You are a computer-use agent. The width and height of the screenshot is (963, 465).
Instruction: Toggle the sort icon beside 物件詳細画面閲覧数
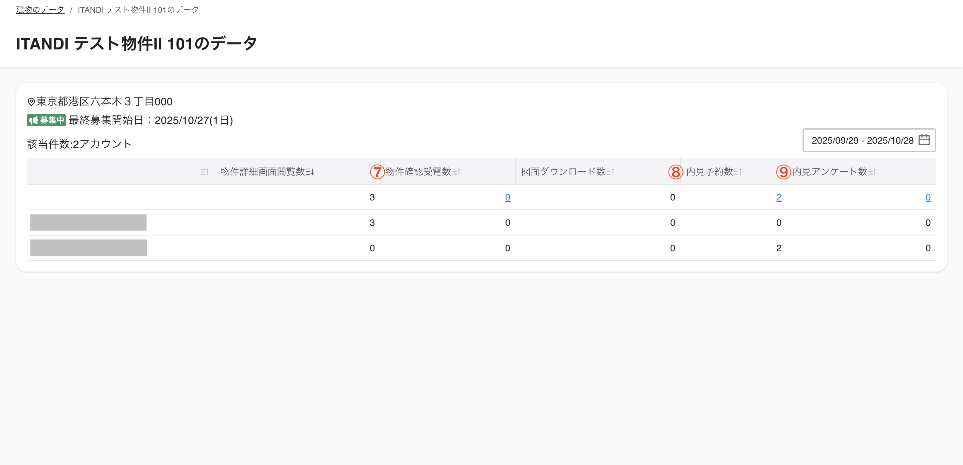[310, 172]
